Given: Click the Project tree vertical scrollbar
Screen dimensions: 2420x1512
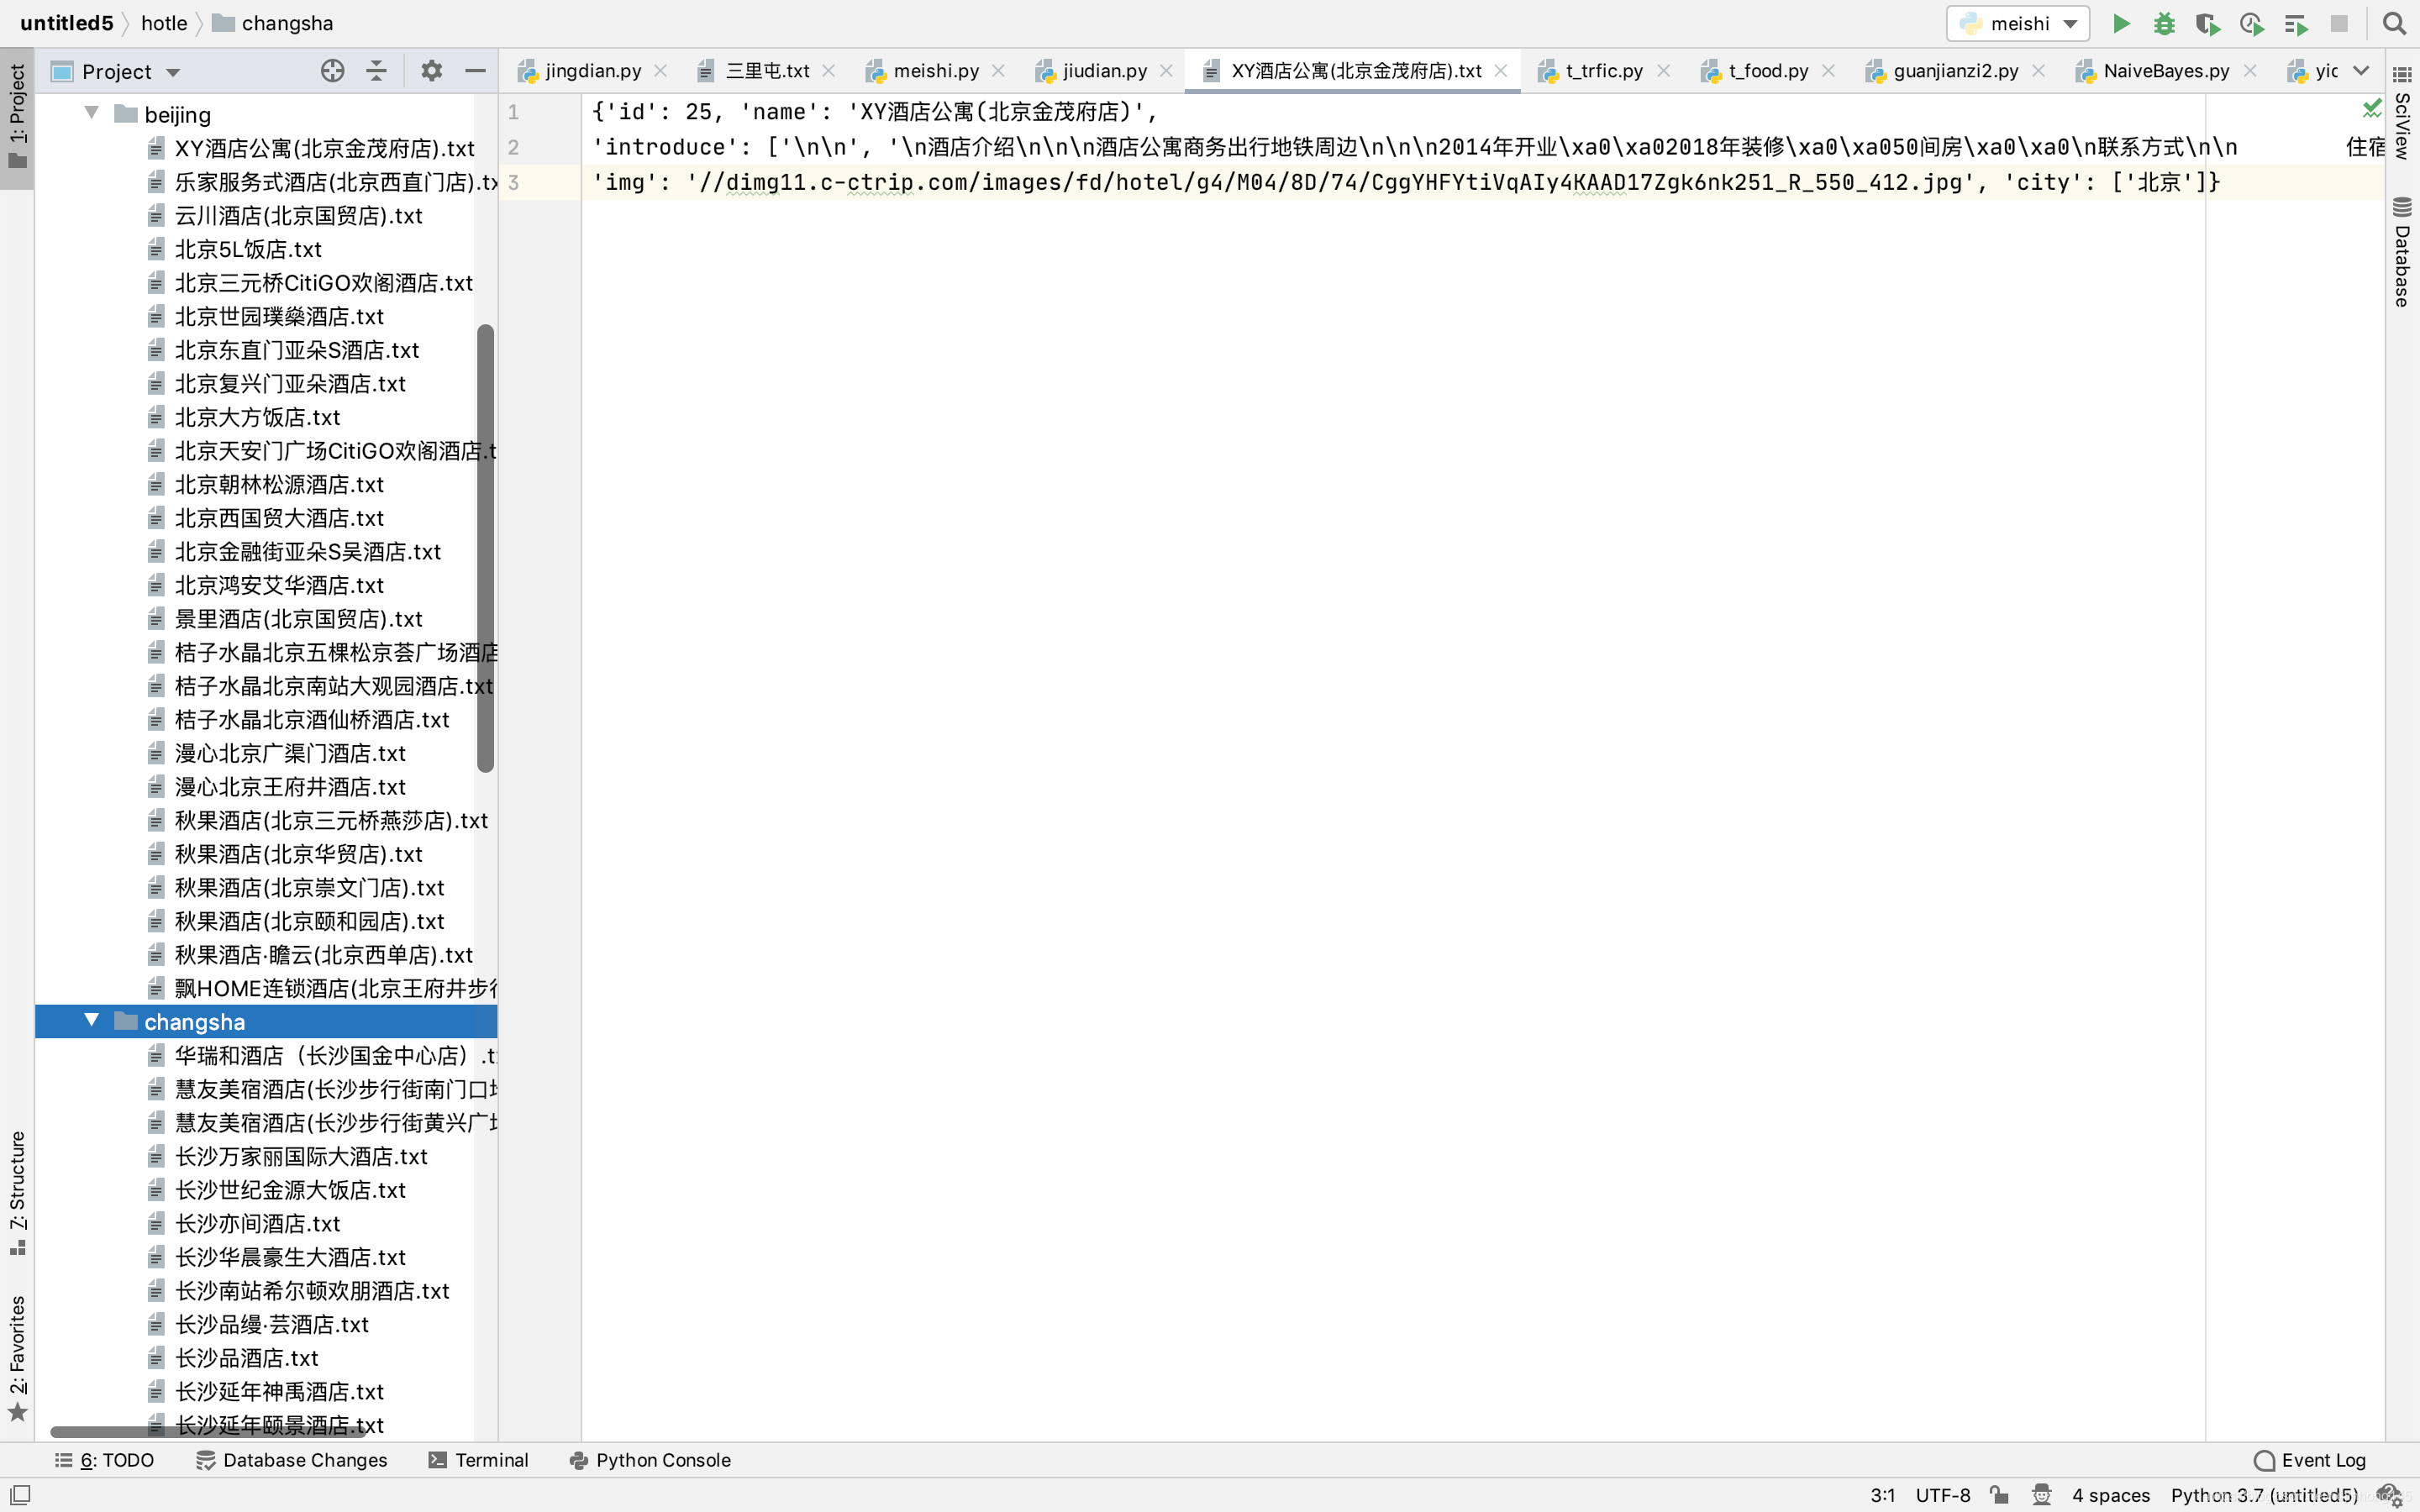Looking at the screenshot, I should 486,548.
